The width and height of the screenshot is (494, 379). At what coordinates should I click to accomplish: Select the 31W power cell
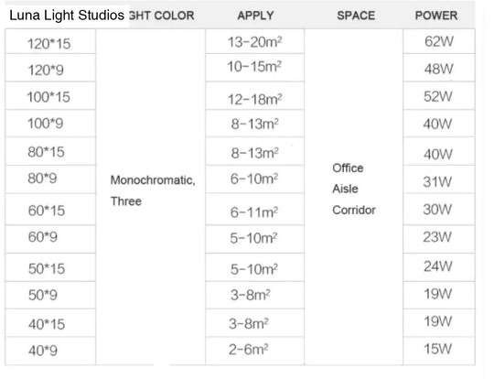[439, 179]
